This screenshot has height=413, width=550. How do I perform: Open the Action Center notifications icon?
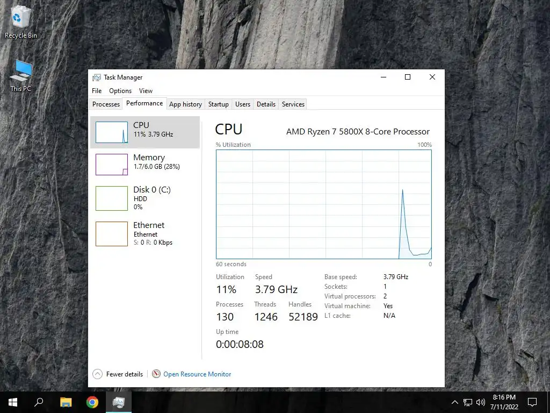532,402
